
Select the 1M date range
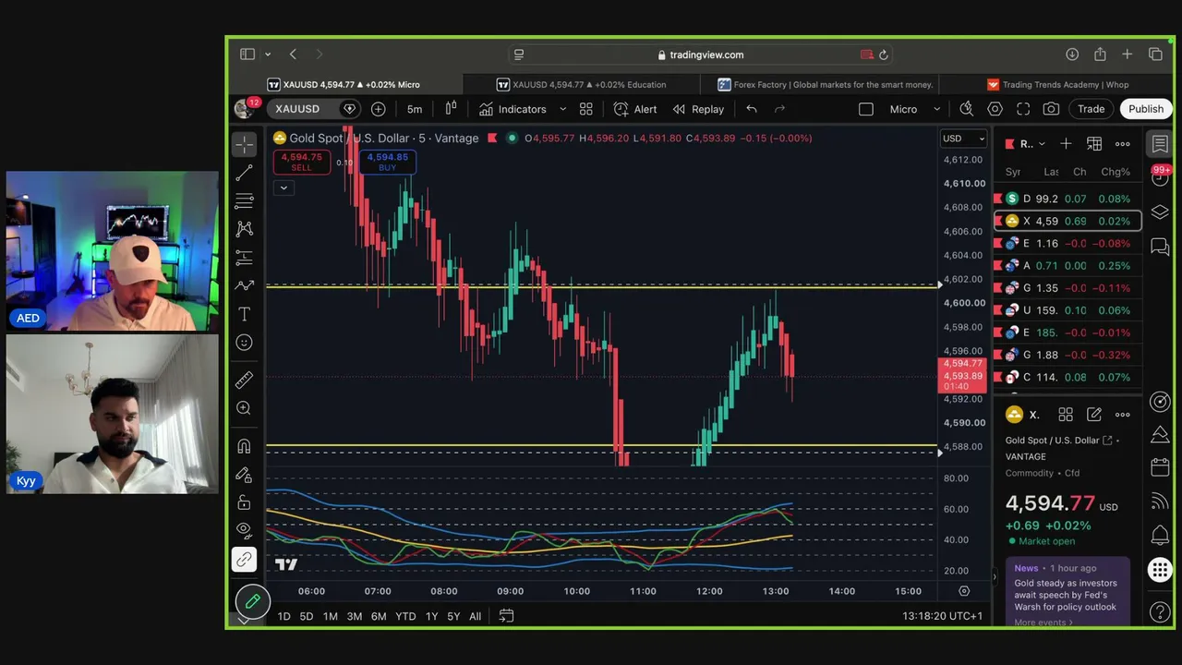[x=330, y=616]
